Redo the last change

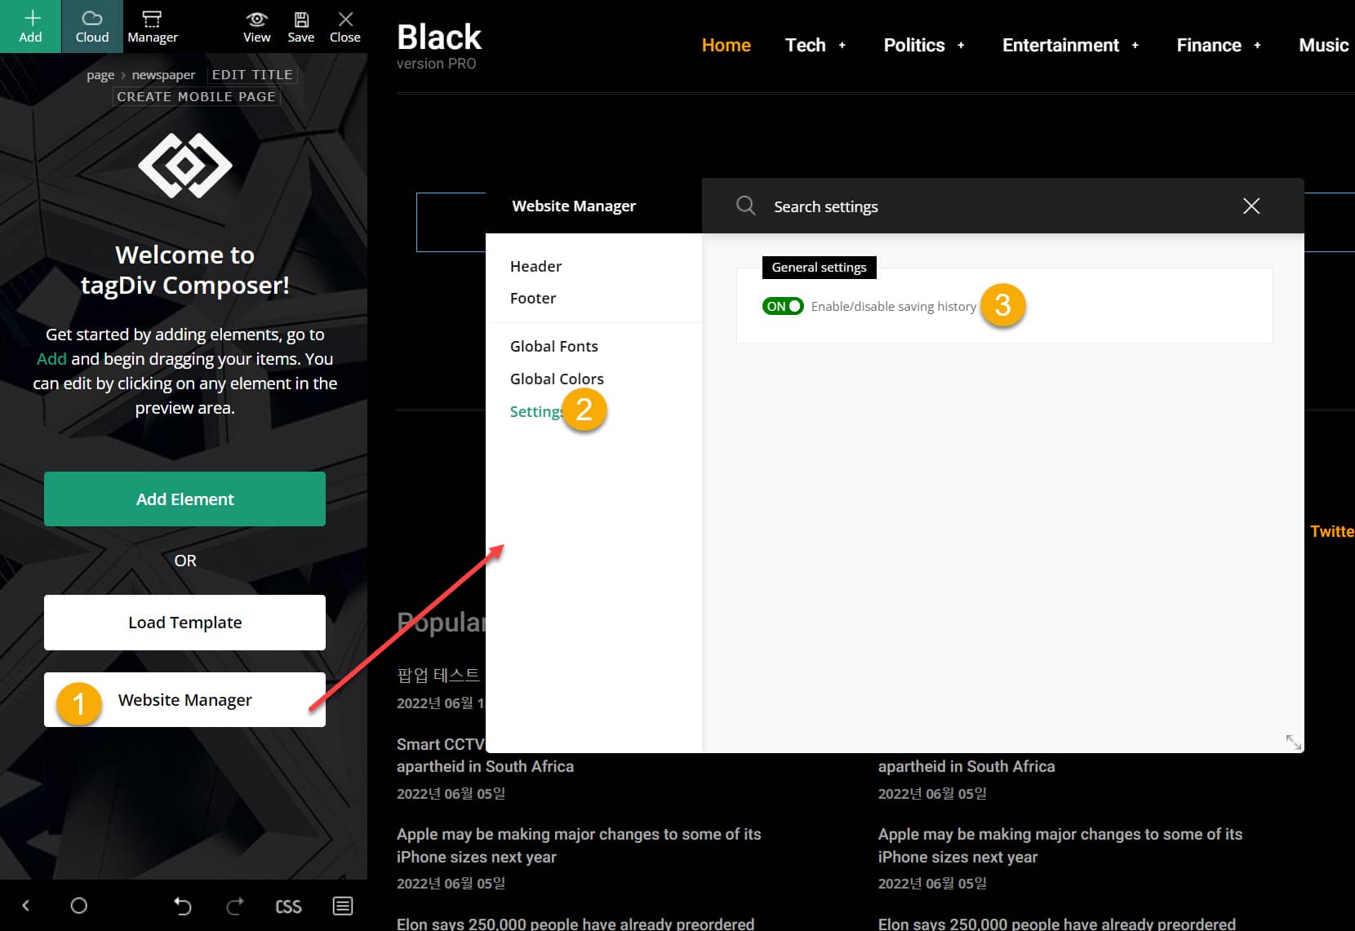tap(235, 906)
